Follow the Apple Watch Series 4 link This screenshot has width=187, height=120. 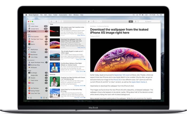pyautogui.click(x=139, y=82)
